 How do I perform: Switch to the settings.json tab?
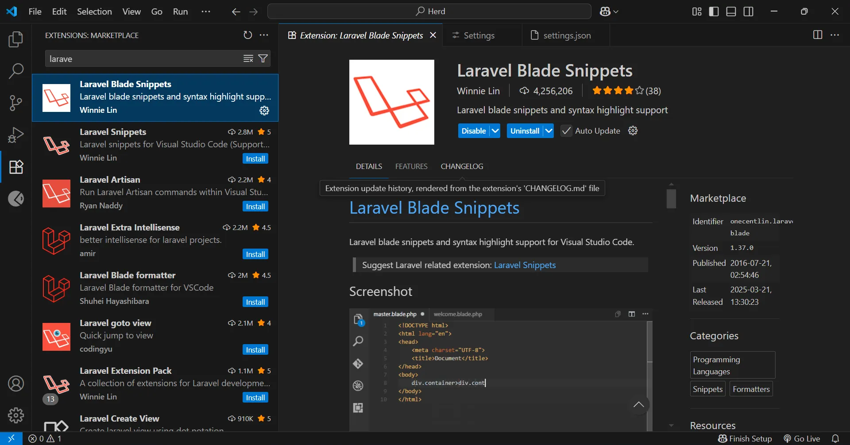[566, 35]
